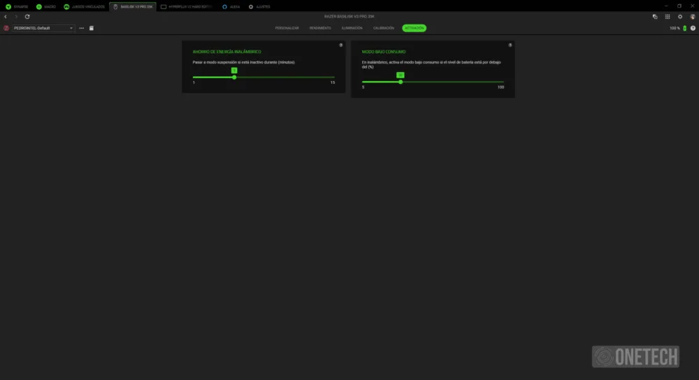Click the Ahorro de Energía Inalámbrico heading
The width and height of the screenshot is (699, 380).
point(227,52)
